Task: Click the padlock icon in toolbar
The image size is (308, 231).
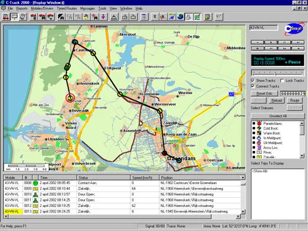Action: [x=188, y=17]
